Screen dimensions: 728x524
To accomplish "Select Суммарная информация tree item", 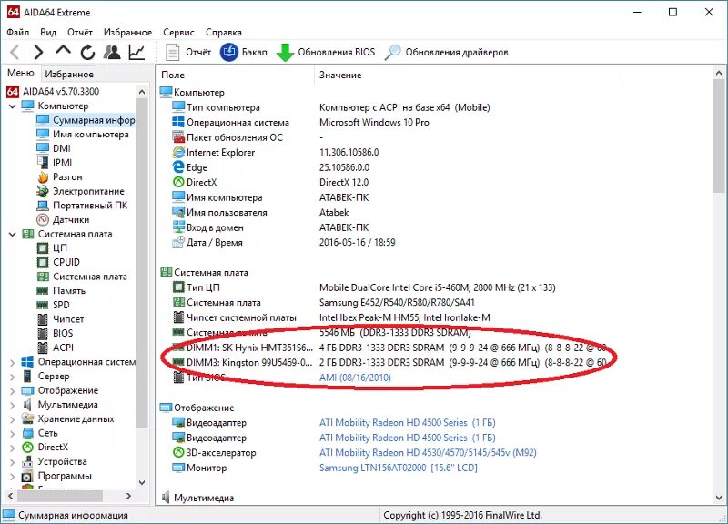I will [x=86, y=120].
